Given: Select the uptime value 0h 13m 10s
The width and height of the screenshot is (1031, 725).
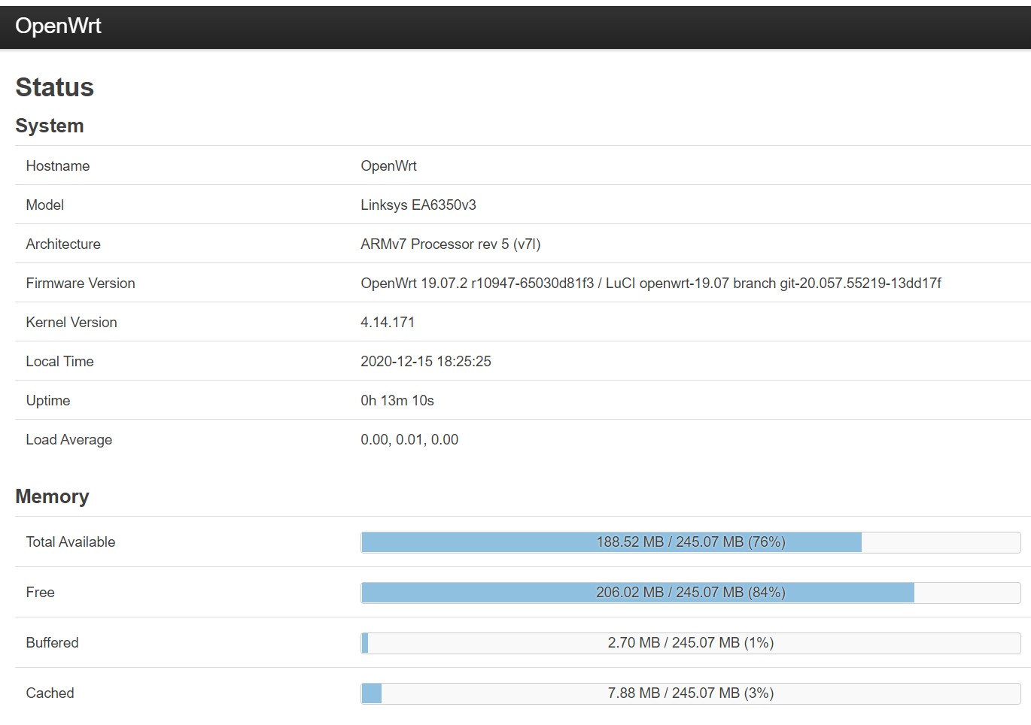Looking at the screenshot, I should [x=397, y=401].
